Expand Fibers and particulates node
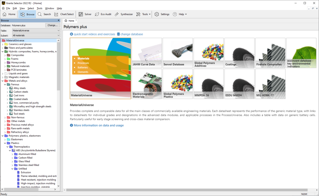Viewport: 319px width, 196px height. (x=3, y=48)
